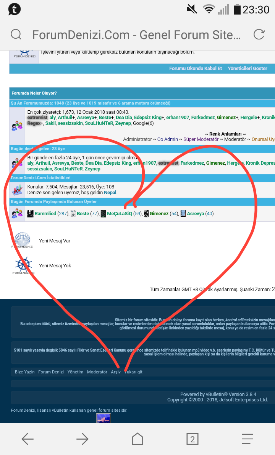Viewport: 275px width, 455px height.
Task: Click 'Konular: 7,504' statistics text
Action: [42, 187]
